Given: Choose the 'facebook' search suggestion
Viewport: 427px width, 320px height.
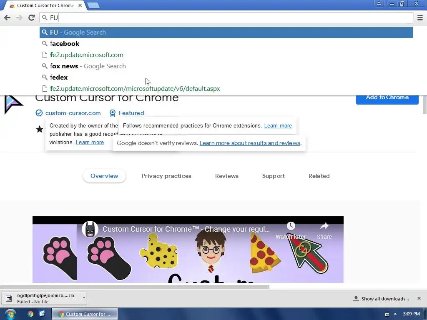Looking at the screenshot, I should (x=226, y=43).
